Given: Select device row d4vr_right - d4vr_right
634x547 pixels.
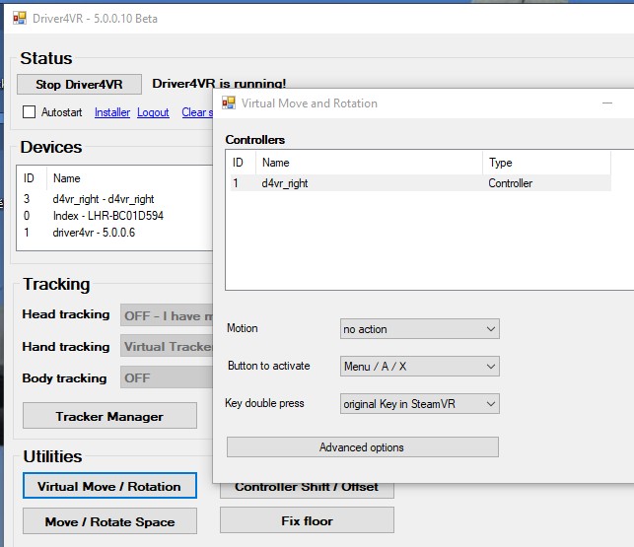Looking at the screenshot, I should tap(114, 199).
